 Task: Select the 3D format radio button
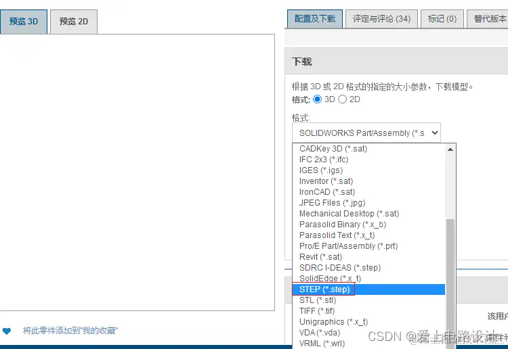click(x=318, y=99)
